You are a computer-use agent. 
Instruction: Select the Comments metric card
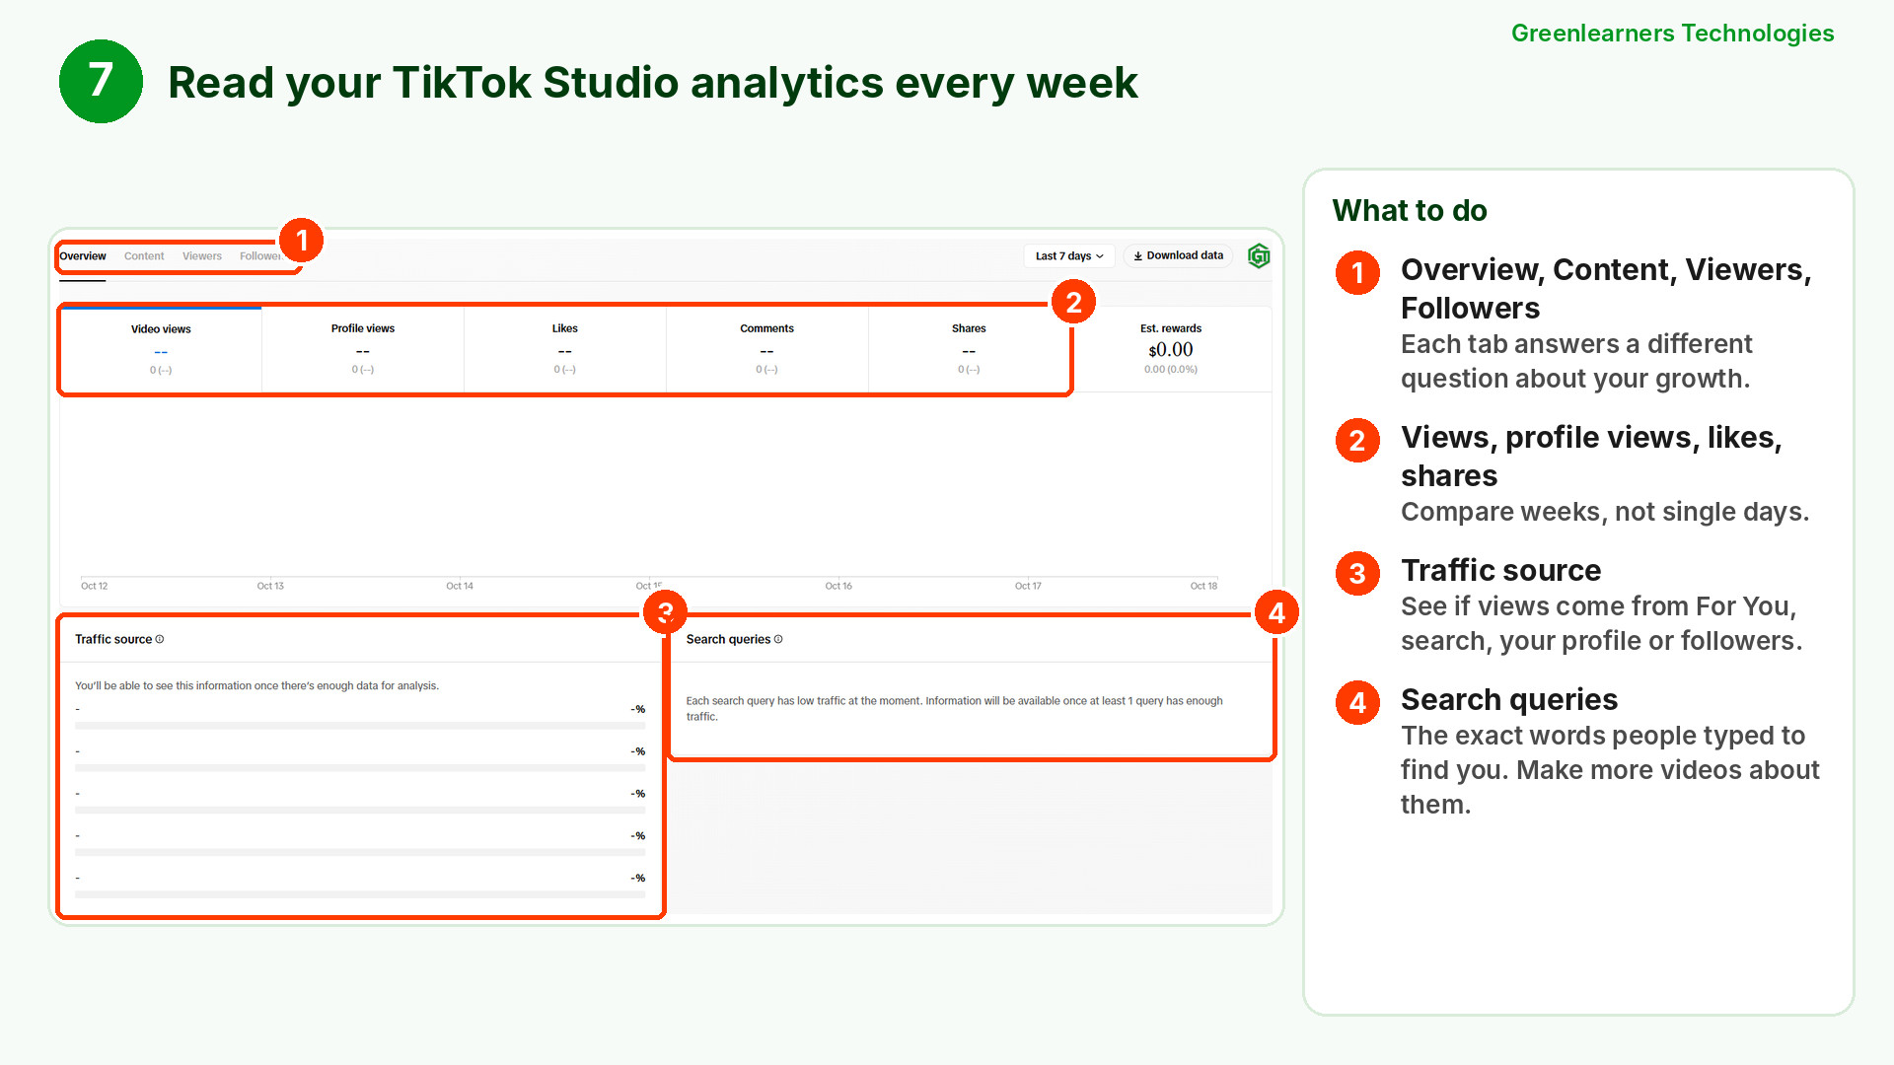767,350
